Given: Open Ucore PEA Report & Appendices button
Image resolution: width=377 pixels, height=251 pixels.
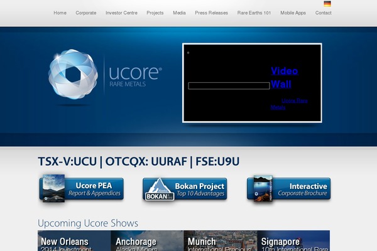Looking at the screenshot, I should 82,189.
